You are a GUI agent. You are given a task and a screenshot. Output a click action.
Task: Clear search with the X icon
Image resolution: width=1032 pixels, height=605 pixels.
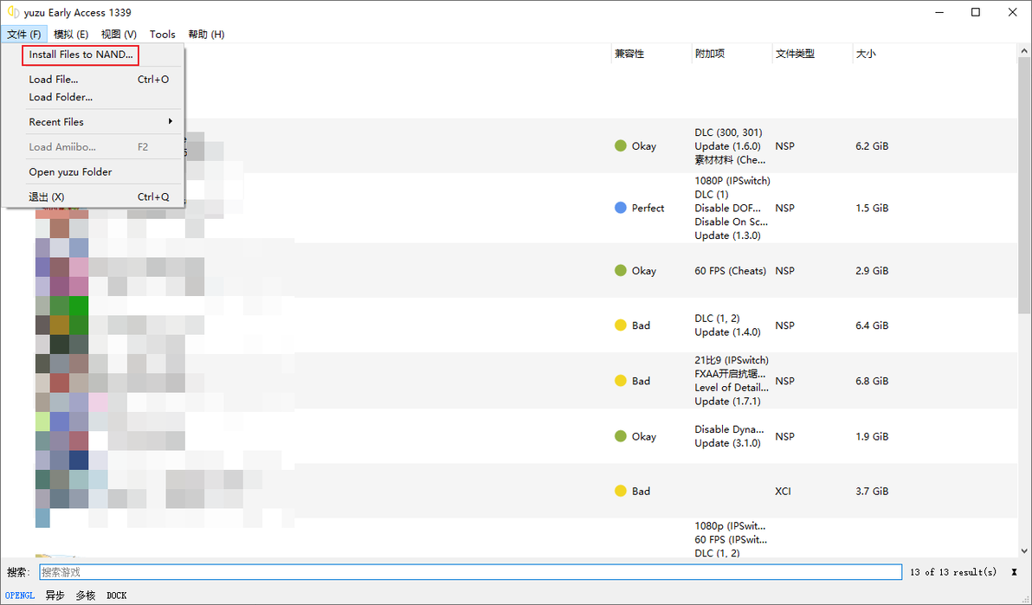point(1014,572)
